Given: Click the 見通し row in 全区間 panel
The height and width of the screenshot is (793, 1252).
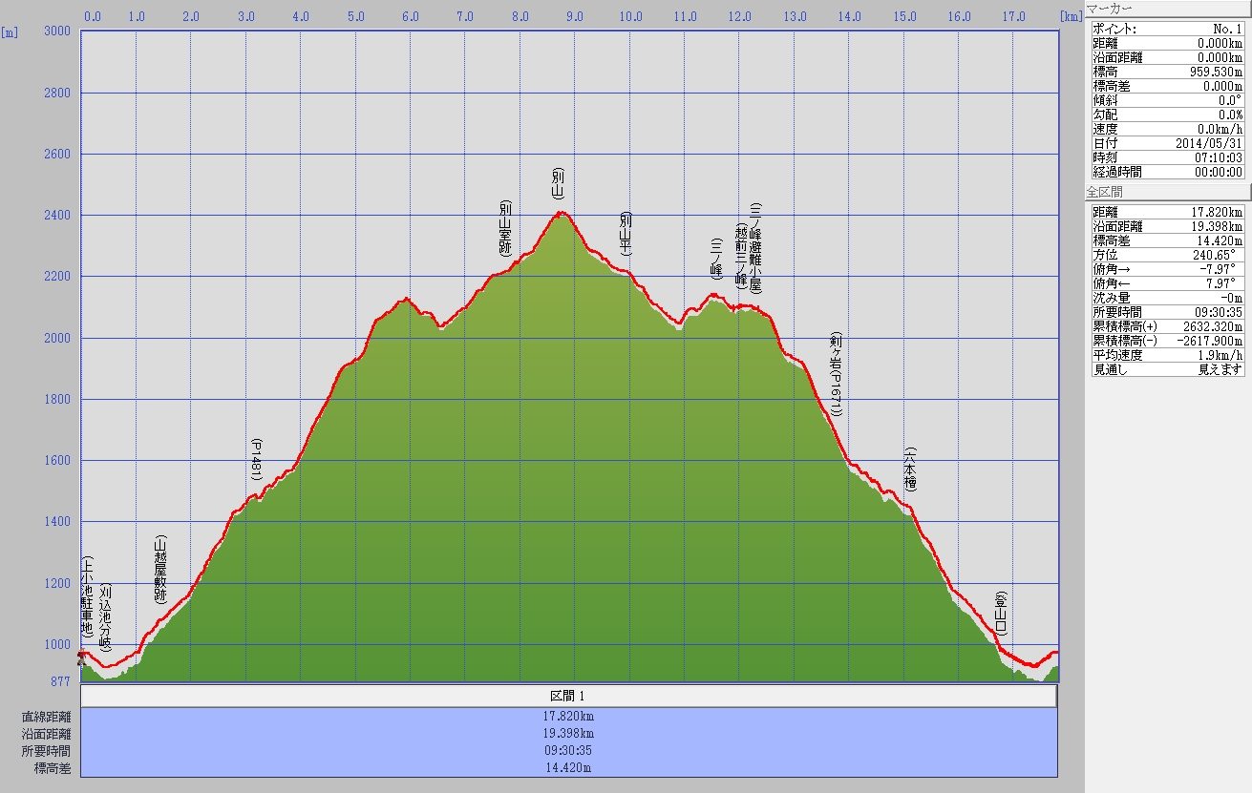Looking at the screenshot, I should (1168, 369).
